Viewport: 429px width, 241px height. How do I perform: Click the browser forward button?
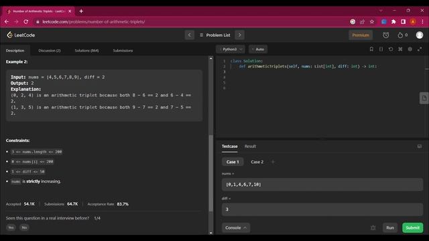click(x=16, y=21)
